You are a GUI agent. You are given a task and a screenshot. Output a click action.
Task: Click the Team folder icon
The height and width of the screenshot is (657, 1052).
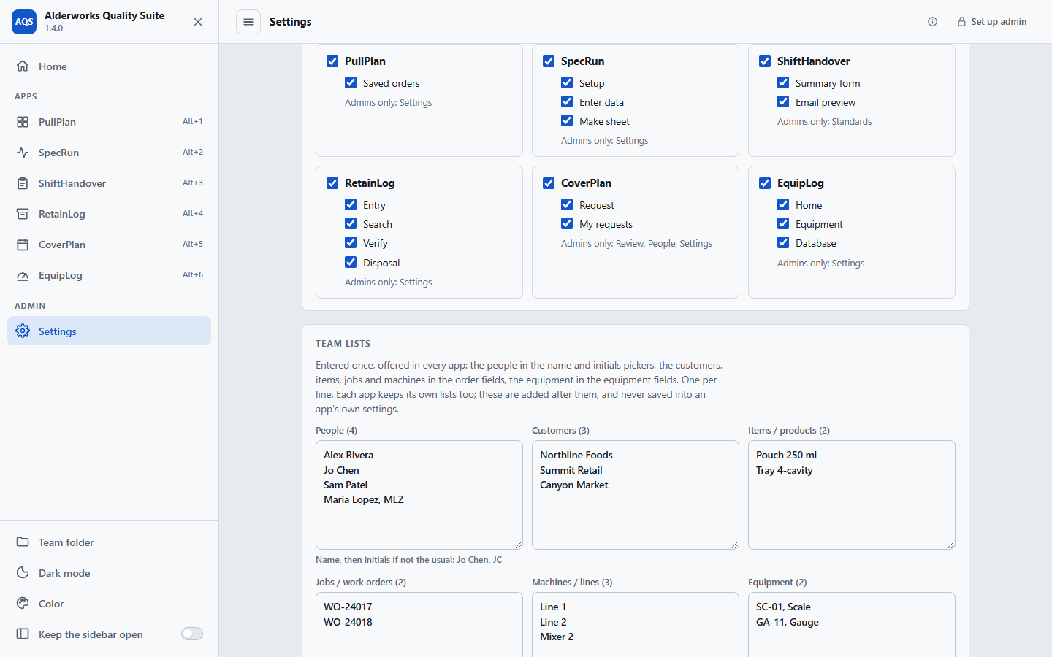click(x=23, y=542)
